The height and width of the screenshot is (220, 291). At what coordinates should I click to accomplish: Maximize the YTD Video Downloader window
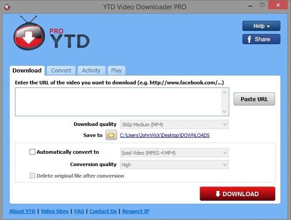(262, 5)
